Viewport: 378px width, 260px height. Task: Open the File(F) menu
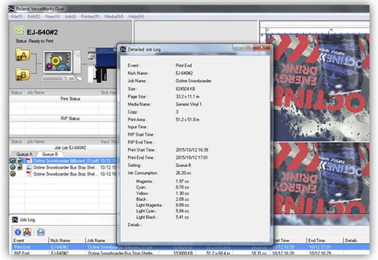coord(17,17)
